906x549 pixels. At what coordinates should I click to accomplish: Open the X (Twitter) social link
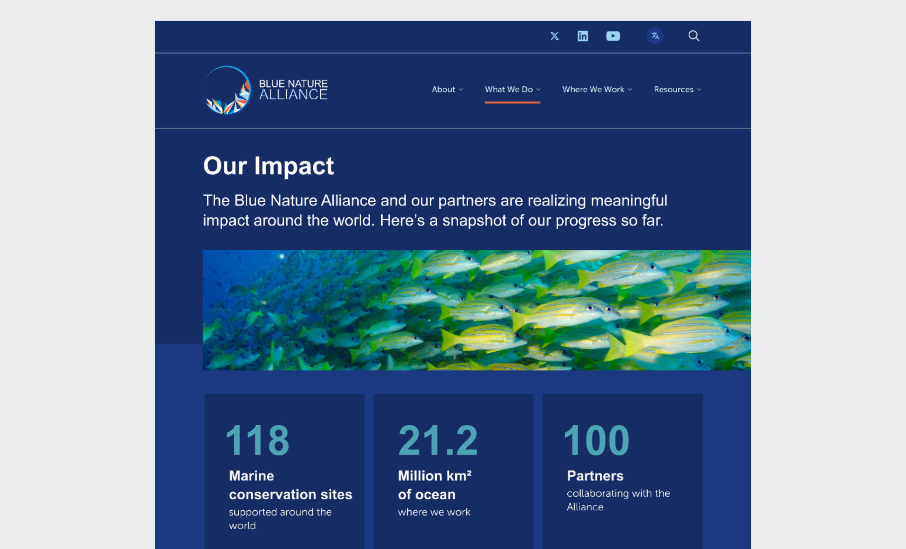pos(554,36)
